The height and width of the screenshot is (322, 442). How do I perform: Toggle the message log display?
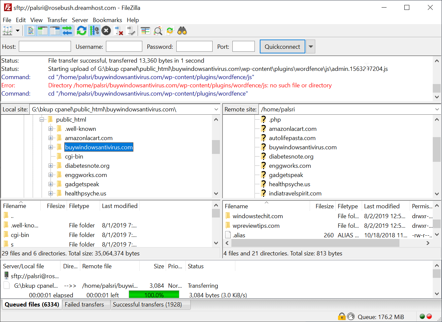[x=30, y=30]
